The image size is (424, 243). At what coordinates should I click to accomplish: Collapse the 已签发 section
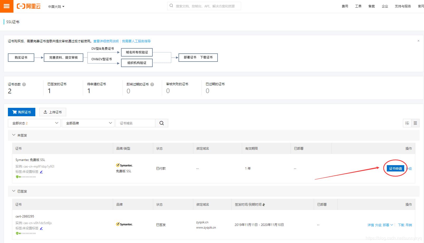point(14,191)
